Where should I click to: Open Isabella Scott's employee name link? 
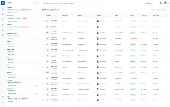[54, 66]
